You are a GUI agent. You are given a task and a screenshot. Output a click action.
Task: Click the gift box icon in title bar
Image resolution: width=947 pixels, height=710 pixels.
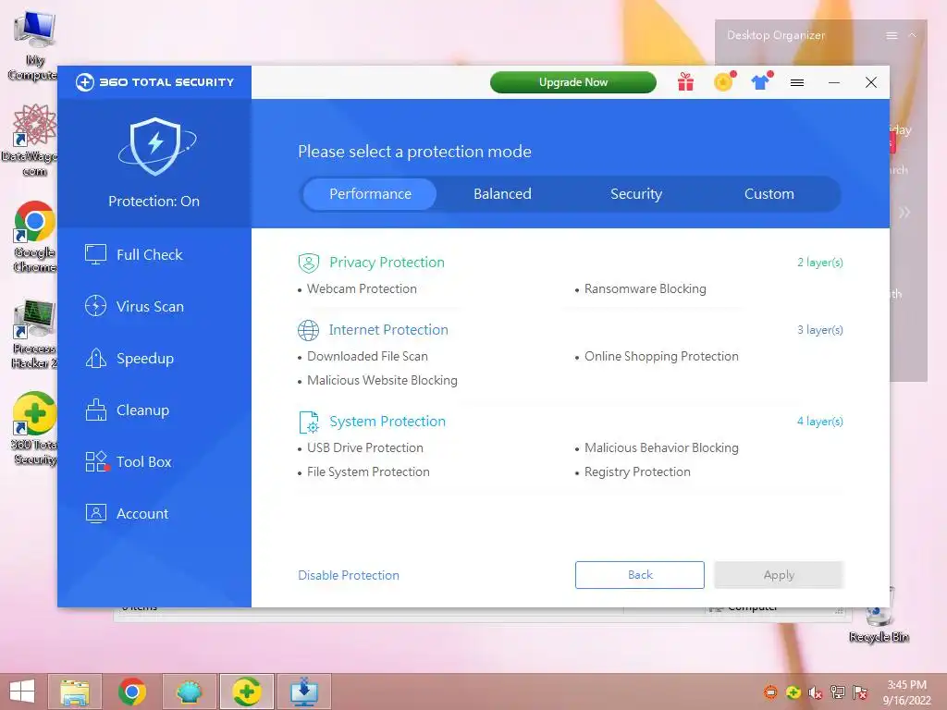(x=685, y=82)
